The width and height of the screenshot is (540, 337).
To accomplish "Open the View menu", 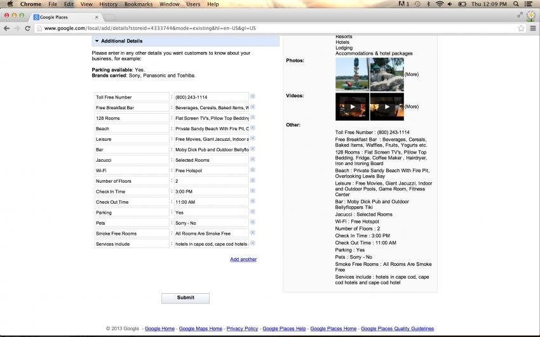I will (86, 4).
